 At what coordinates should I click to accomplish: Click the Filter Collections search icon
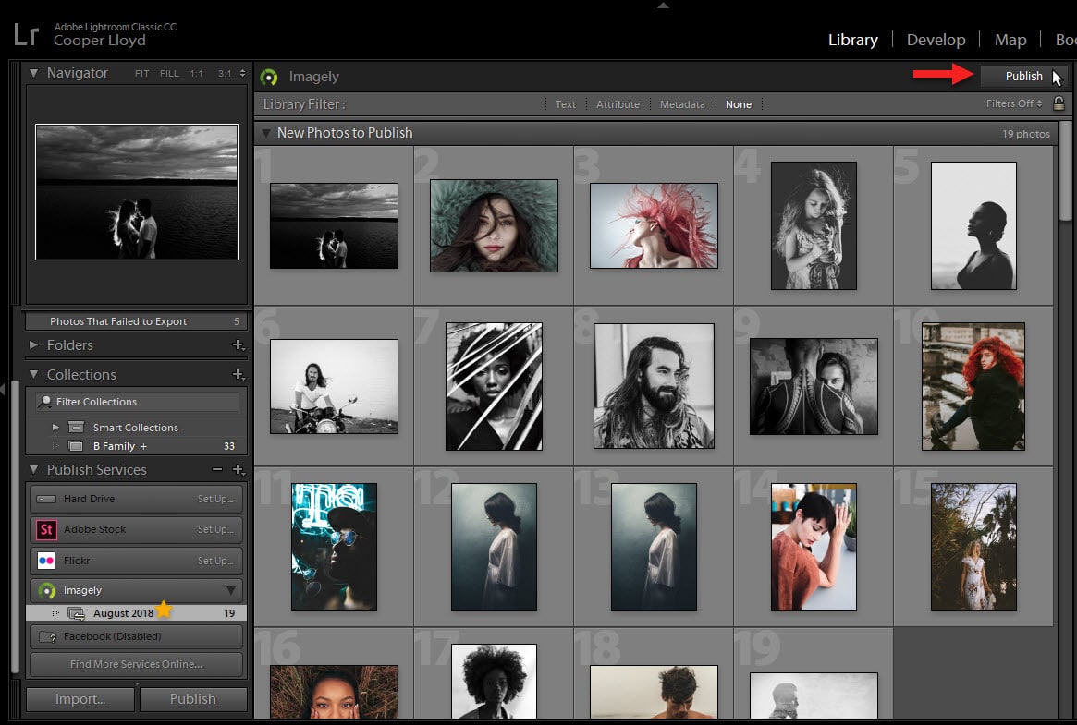45,401
